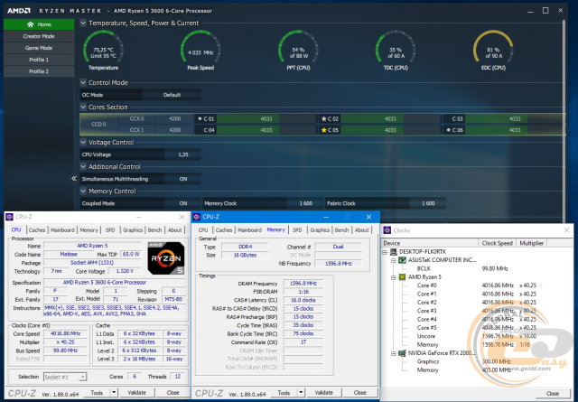Open Tools dropdown arrow in right CPU-Z window
This screenshot has height=402, width=578.
(x=301, y=393)
